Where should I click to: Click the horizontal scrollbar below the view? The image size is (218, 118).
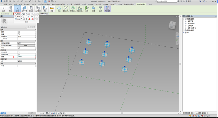pyautogui.click(x=122, y=113)
